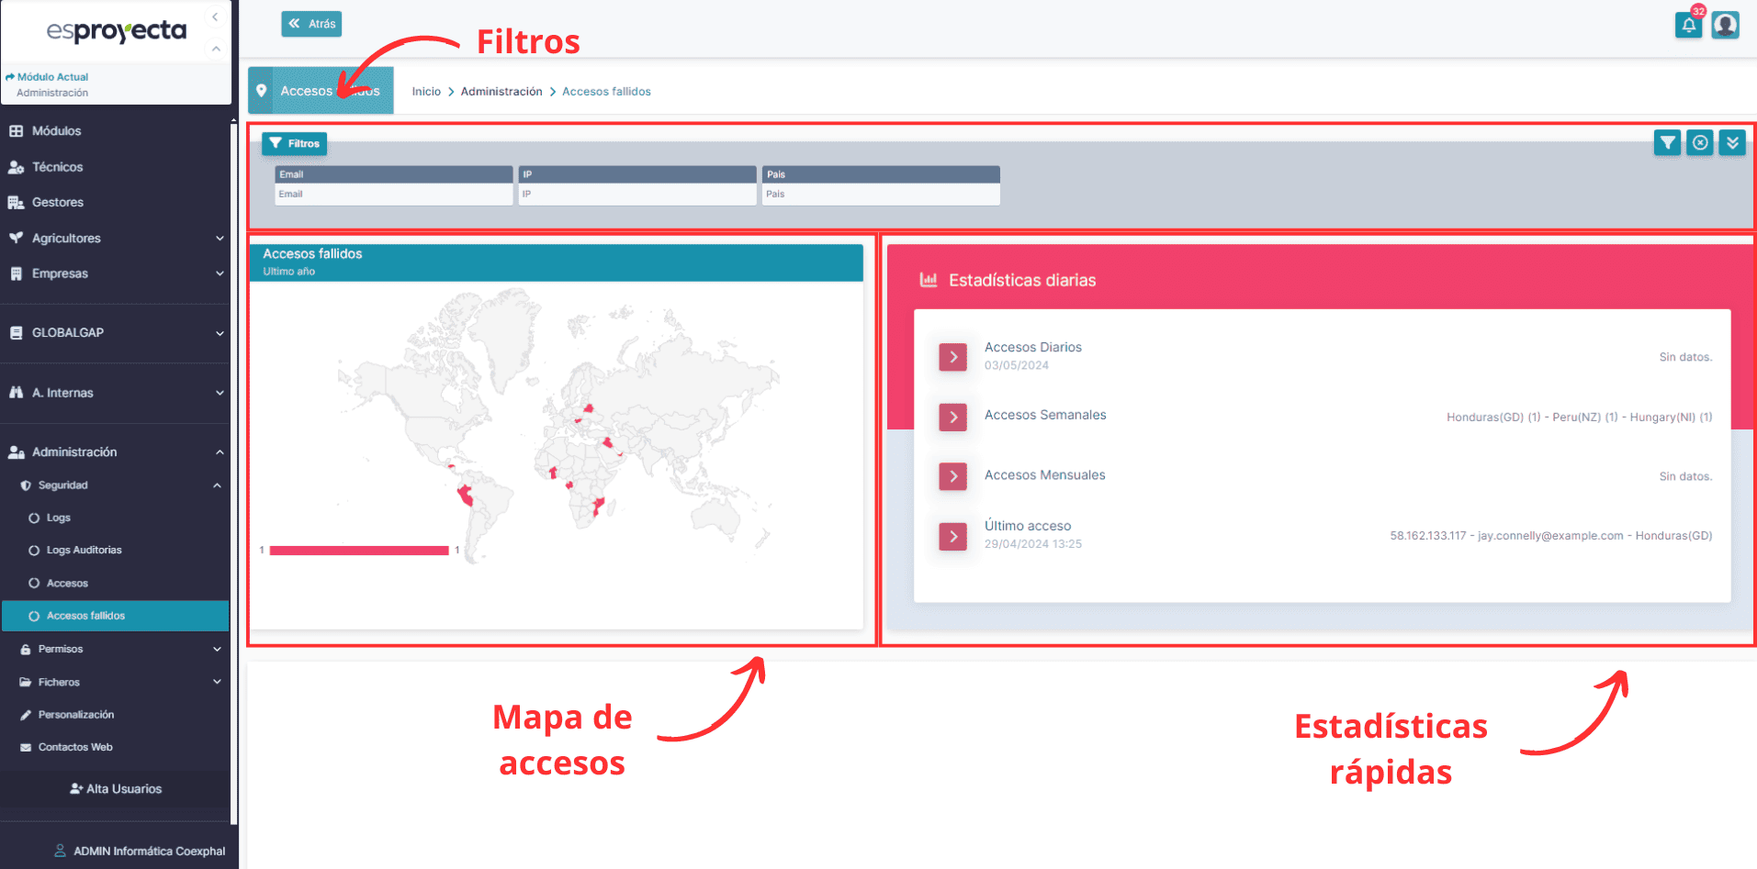
Task: Select Logs Auditorias in Seguridad
Action: (84, 550)
